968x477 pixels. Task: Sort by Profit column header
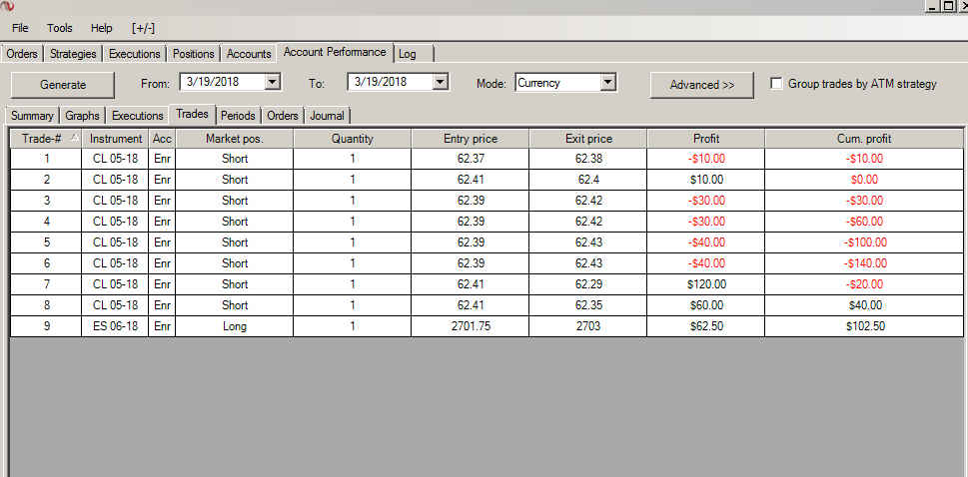click(706, 139)
